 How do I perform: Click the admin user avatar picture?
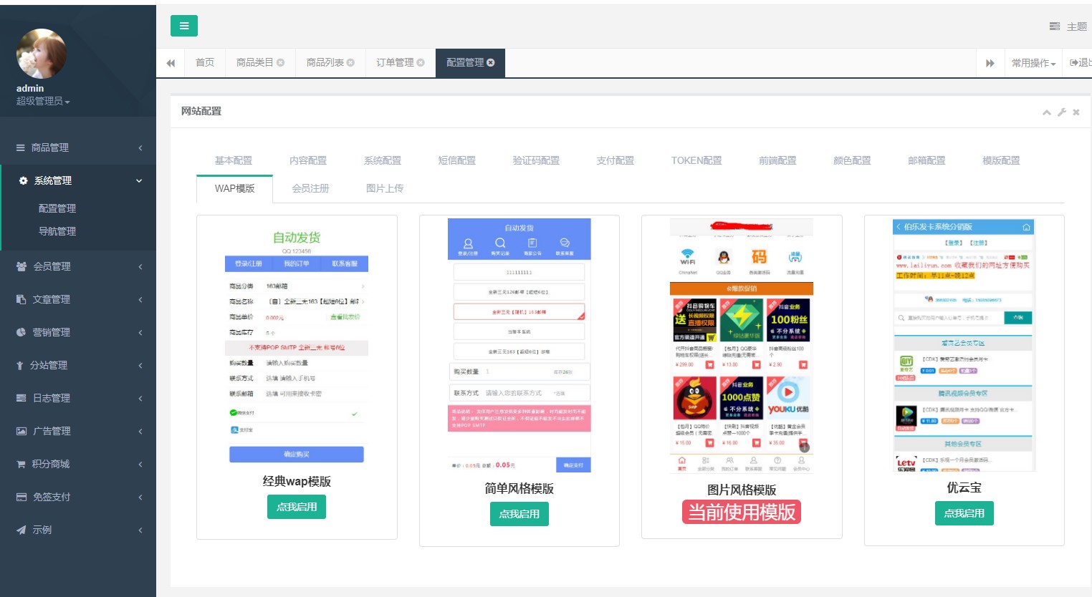(41, 54)
